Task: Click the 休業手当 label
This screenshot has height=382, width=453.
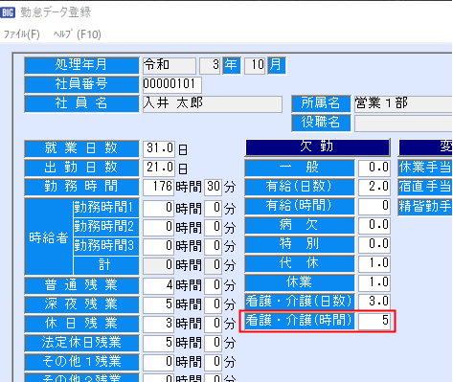Action: [x=425, y=168]
